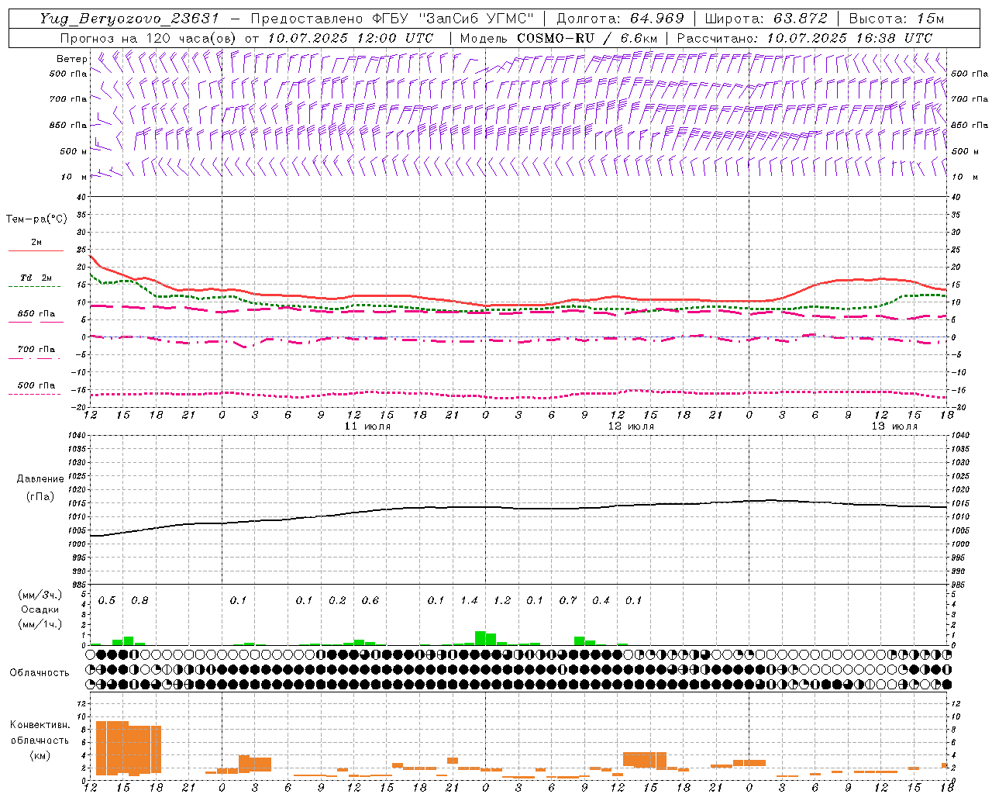Click the red line sample under 2м legend
Image resolution: width=992 pixels, height=794 pixels.
[x=36, y=250]
